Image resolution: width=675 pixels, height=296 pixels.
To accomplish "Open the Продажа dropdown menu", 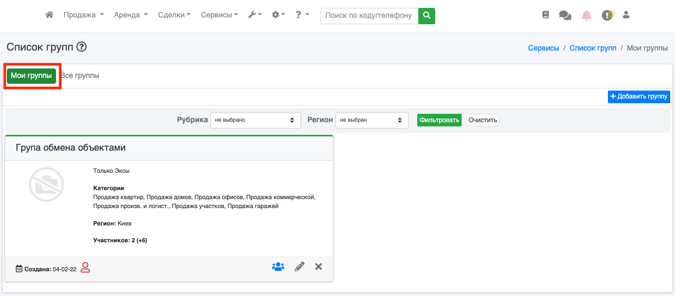I will [x=83, y=15].
